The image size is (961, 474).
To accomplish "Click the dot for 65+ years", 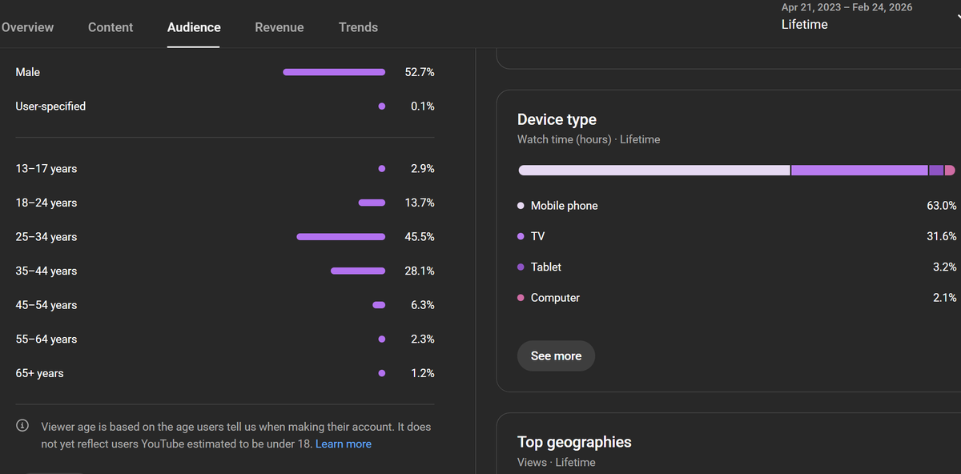I will 381,373.
